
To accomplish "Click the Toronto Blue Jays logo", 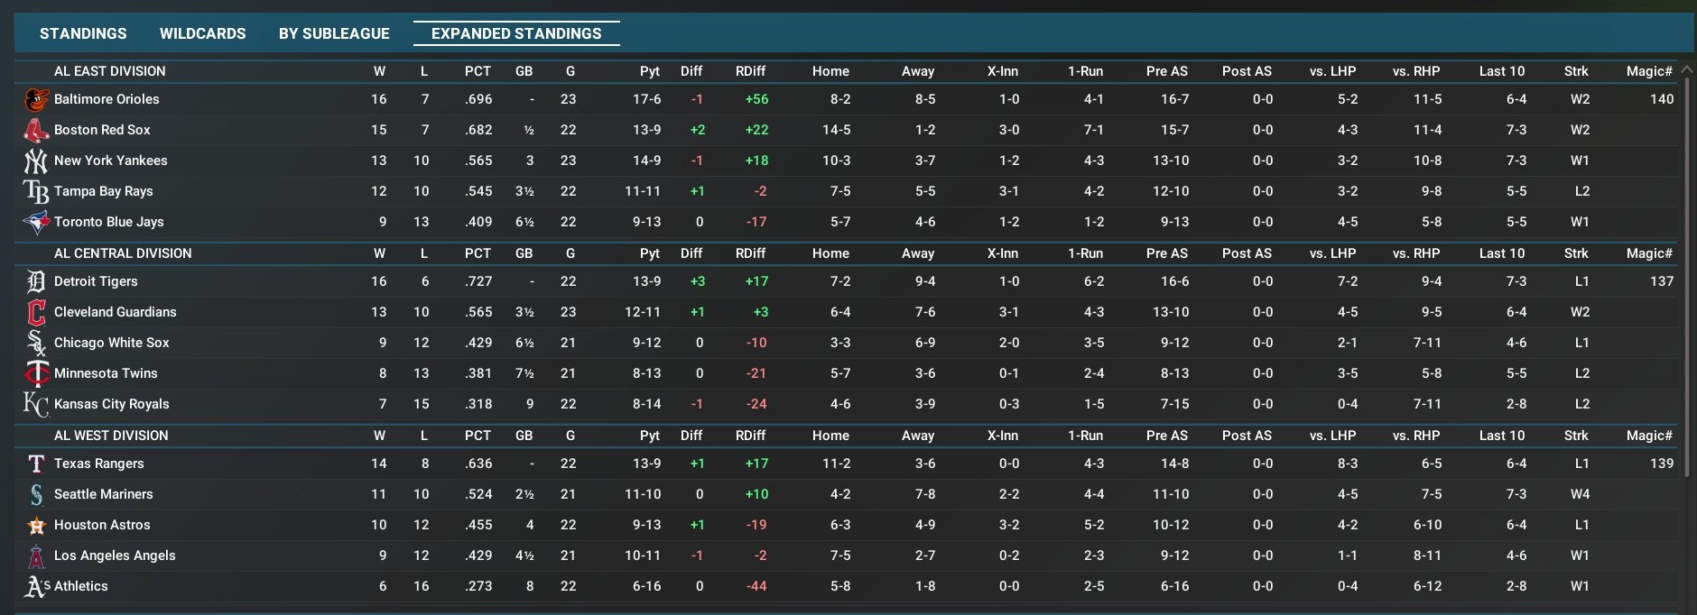I will point(36,223).
